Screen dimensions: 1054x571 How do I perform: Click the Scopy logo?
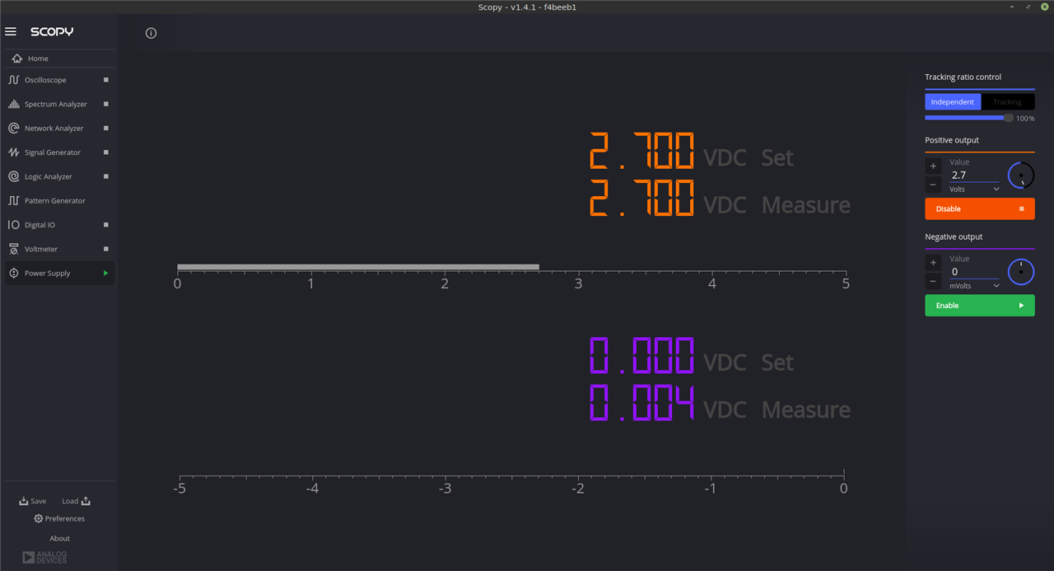point(52,31)
